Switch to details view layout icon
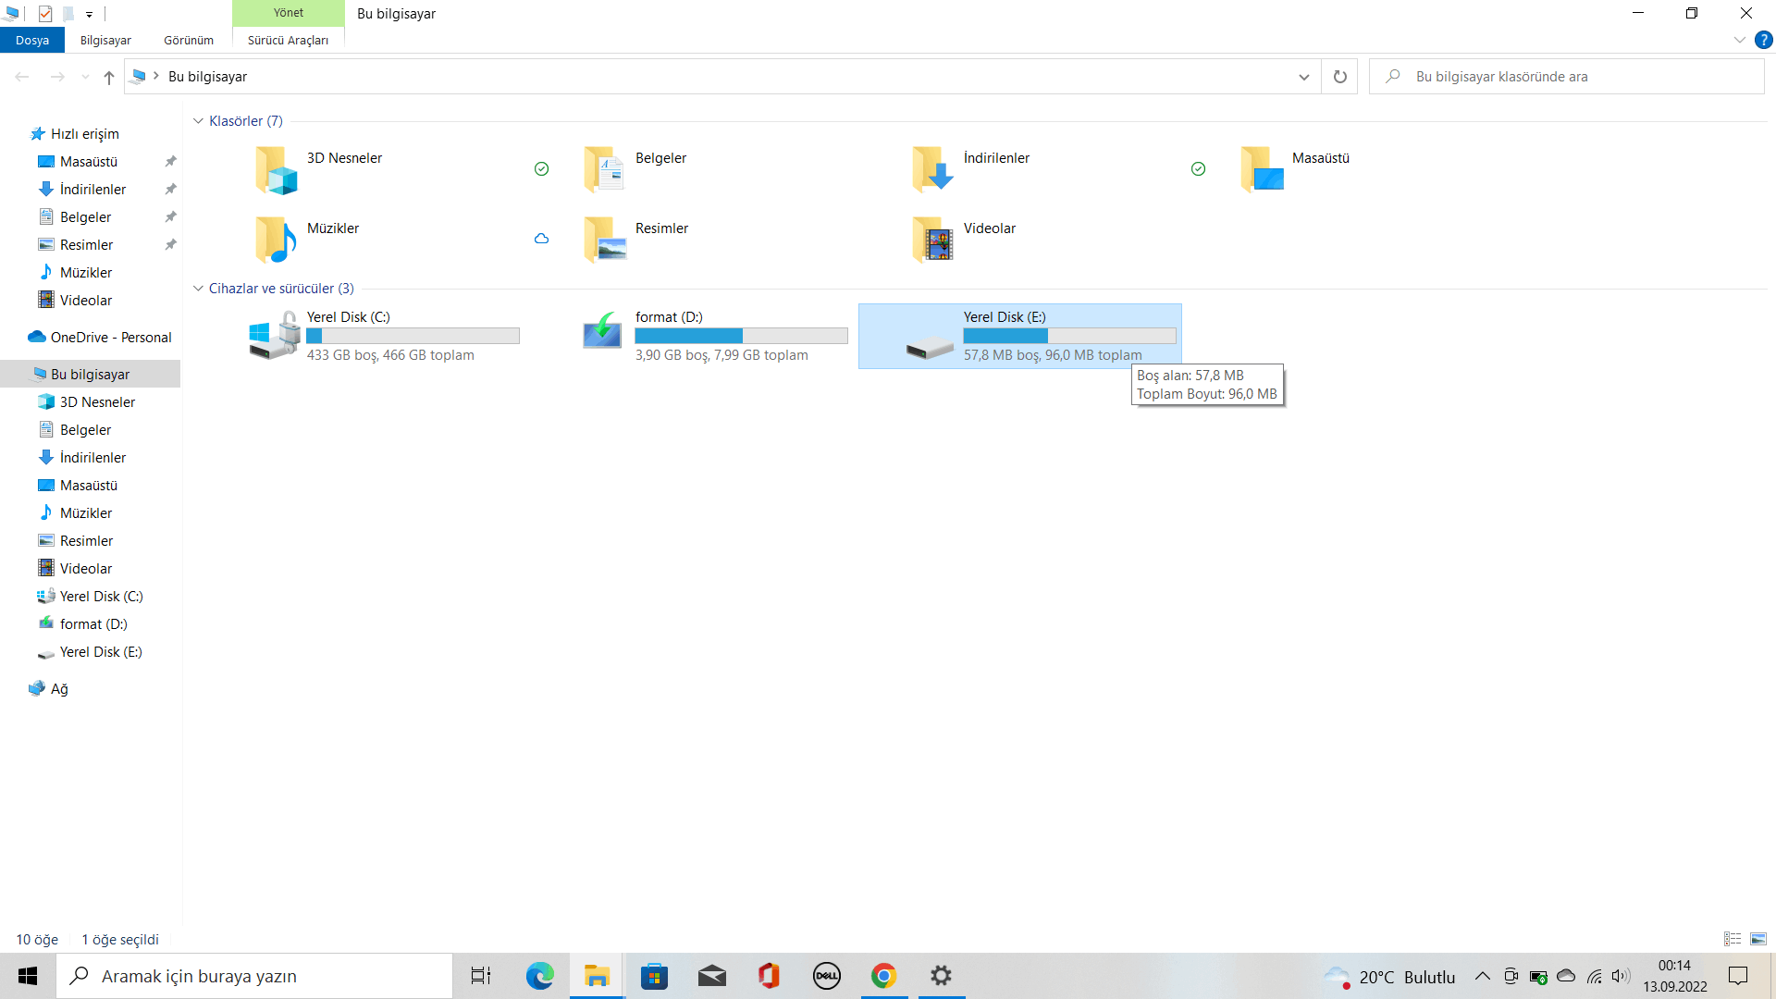Image resolution: width=1776 pixels, height=999 pixels. point(1733,939)
